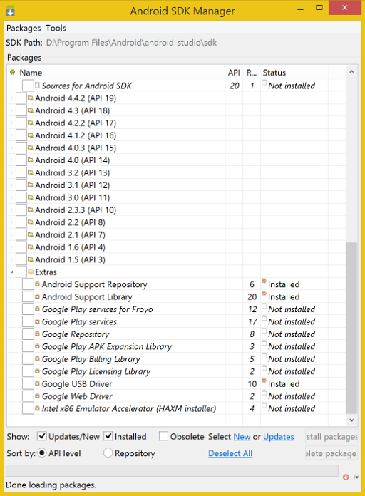Expand the Android 4.0 (API 14) node
The height and width of the screenshot is (496, 365).
11,160
